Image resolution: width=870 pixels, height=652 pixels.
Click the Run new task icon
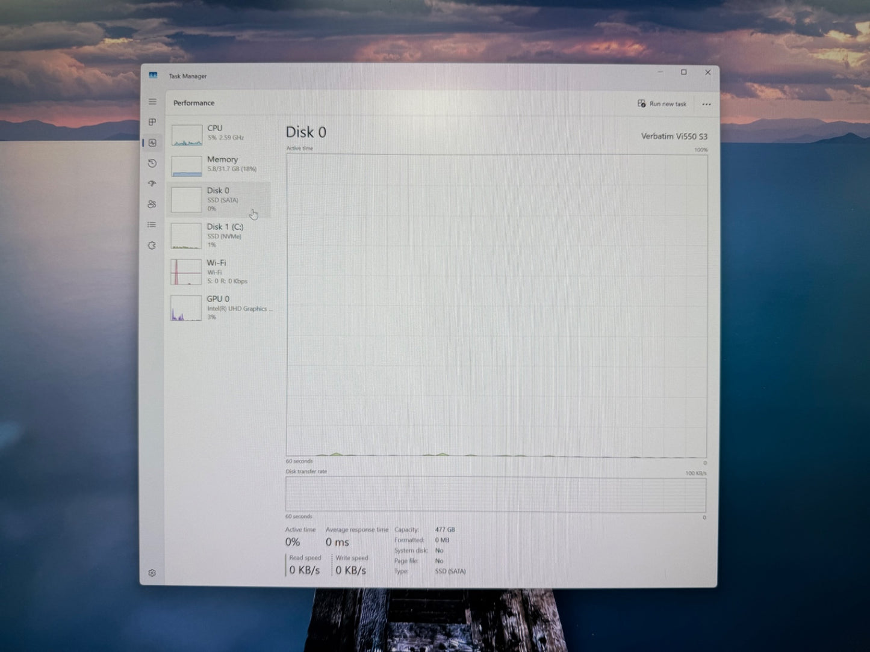[x=641, y=103]
